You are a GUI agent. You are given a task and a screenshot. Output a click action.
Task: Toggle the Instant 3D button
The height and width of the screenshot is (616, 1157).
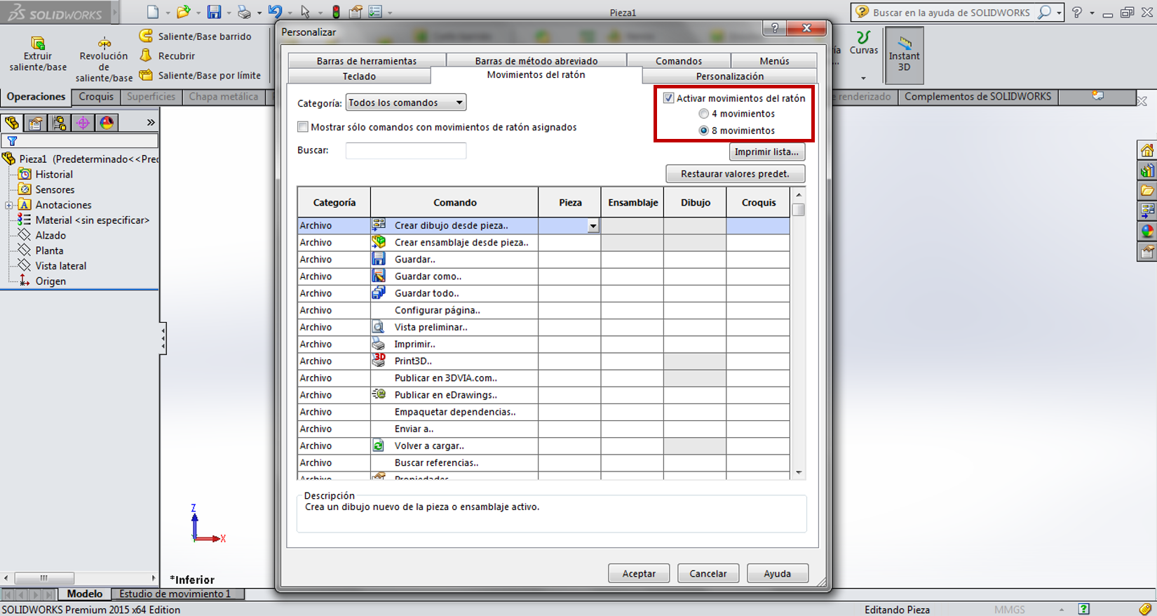click(x=904, y=55)
